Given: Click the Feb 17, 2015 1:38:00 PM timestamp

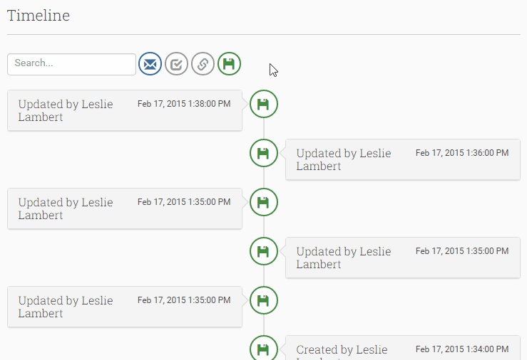Looking at the screenshot, I should [x=184, y=104].
